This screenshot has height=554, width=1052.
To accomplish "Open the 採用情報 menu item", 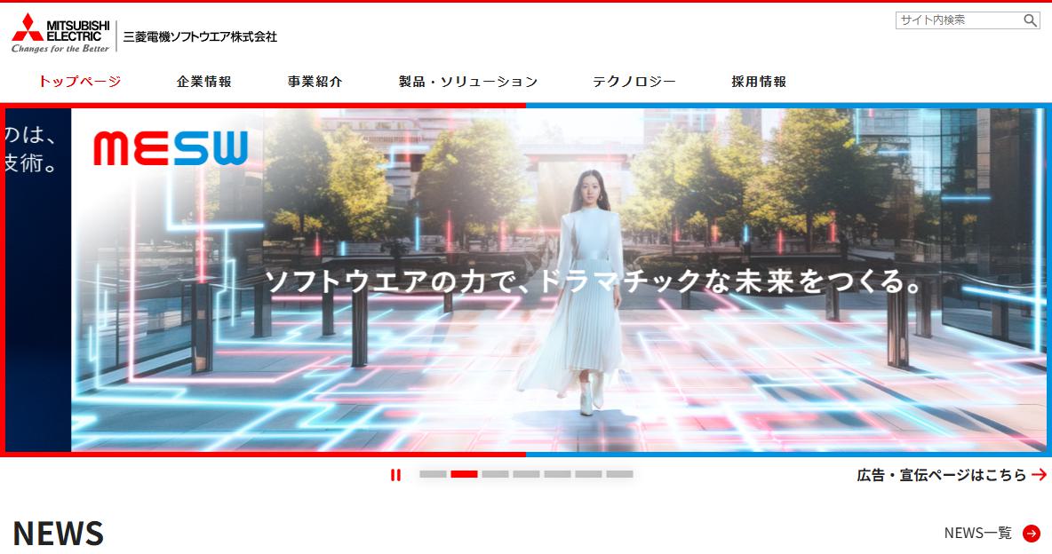I will point(759,82).
